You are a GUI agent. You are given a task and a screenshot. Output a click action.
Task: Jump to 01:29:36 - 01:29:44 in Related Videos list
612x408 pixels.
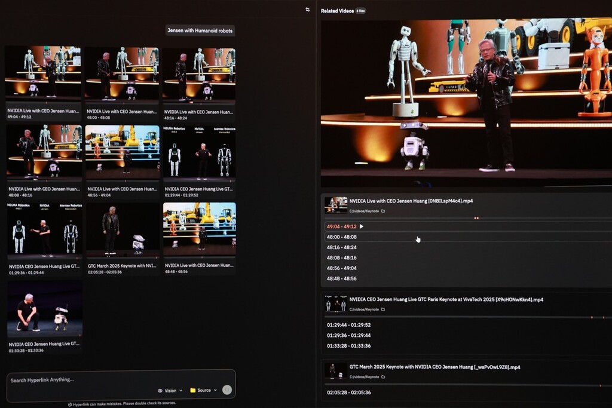348,336
